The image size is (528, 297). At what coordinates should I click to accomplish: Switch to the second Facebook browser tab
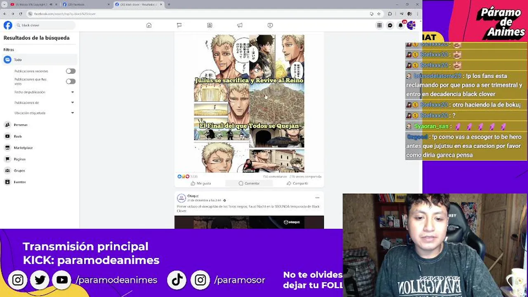point(87,5)
